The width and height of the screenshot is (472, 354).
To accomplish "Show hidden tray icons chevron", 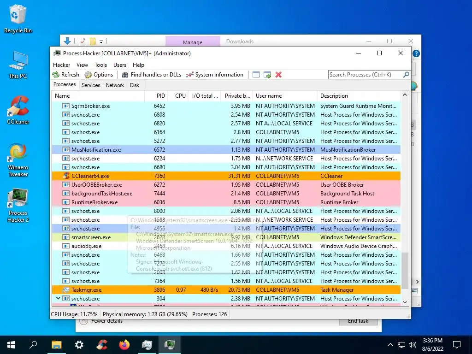I will [390, 345].
